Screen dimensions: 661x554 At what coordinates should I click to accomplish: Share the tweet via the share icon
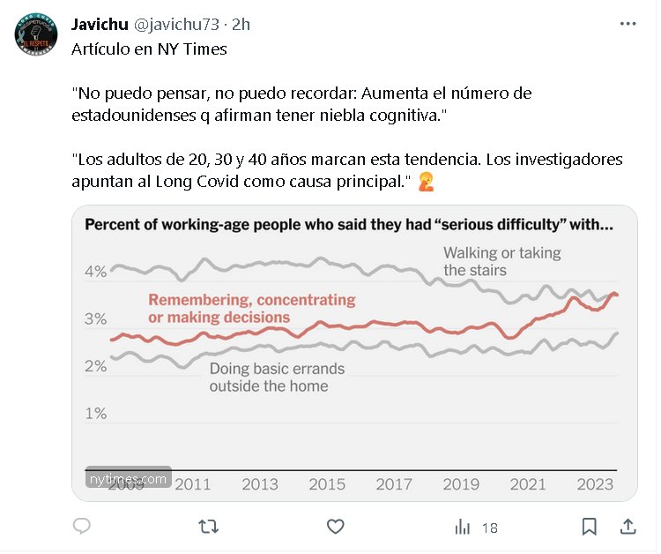pos(628,527)
